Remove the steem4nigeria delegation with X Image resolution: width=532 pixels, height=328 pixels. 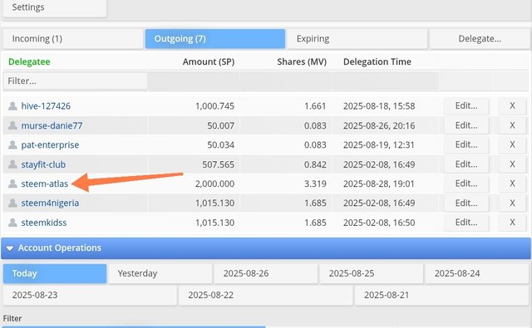(x=512, y=203)
